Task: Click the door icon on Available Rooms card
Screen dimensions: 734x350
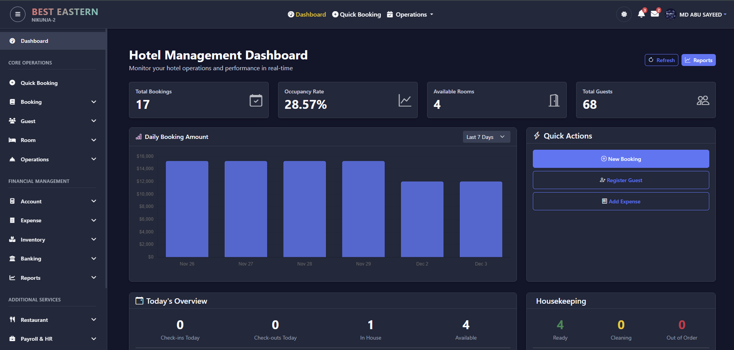Action: point(554,100)
